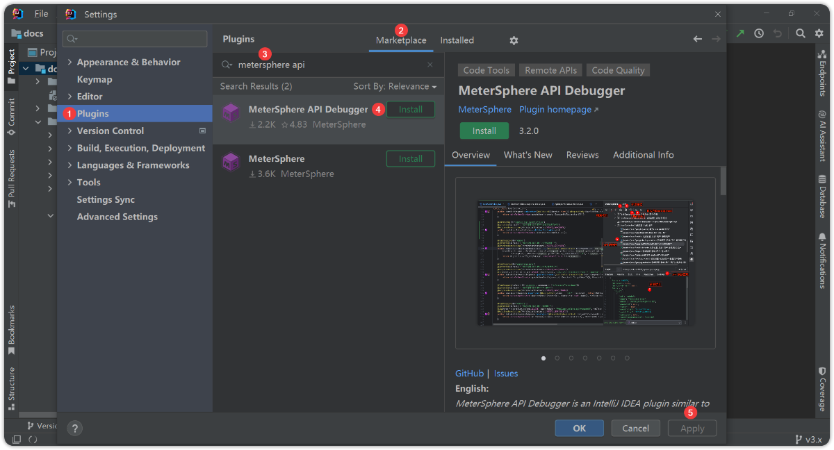Switch to the Marketplace tab

pos(401,40)
